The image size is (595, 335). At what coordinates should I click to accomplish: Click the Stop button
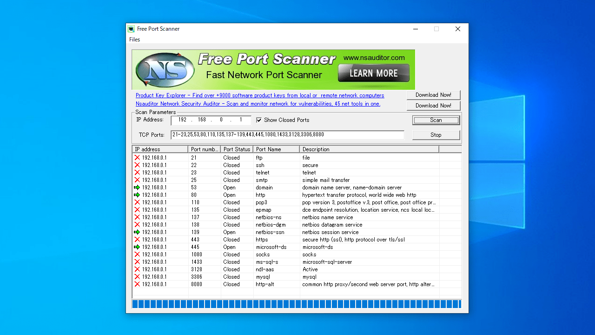click(436, 135)
